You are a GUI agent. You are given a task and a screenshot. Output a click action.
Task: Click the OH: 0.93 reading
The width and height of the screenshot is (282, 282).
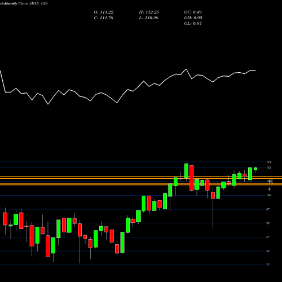click(x=193, y=18)
